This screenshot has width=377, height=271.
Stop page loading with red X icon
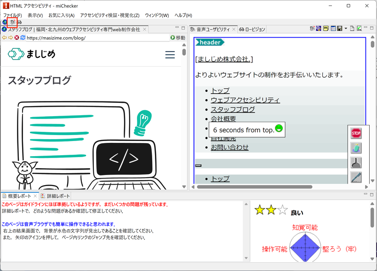(17, 38)
